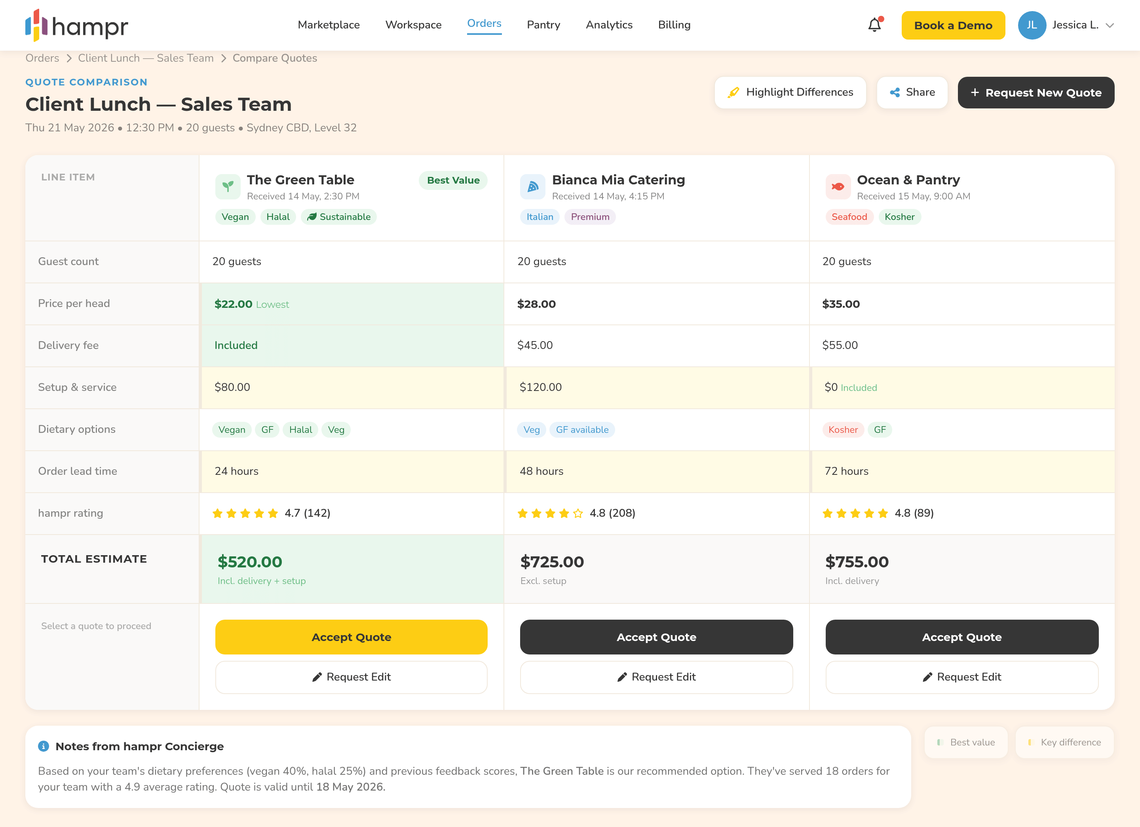Click the Book a Demo button
This screenshot has width=1140, height=827.
[953, 25]
